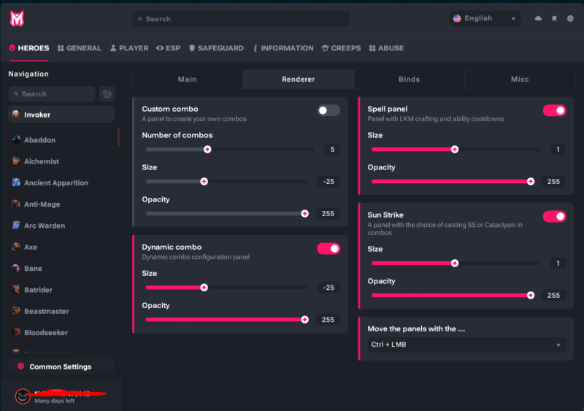Click the Ancient Apparition portrait icon
This screenshot has width=584, height=411.
click(x=16, y=183)
